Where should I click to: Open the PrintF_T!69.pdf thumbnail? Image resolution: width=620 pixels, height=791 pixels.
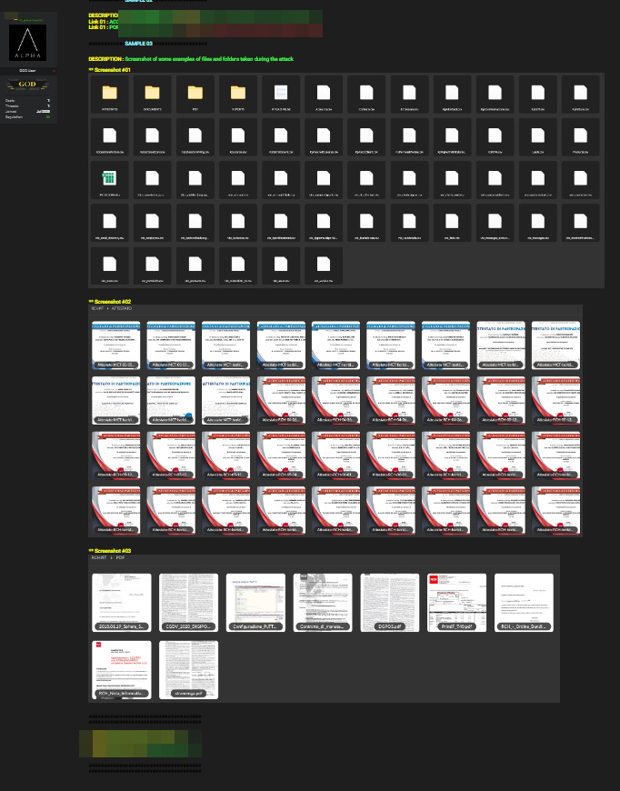click(456, 602)
